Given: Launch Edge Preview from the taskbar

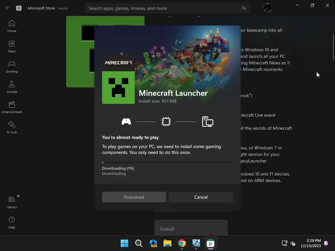Looking at the screenshot, I should tap(153, 243).
